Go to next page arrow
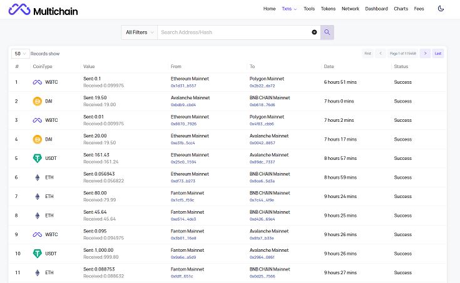Viewport: 460px width, 283px height. [425, 53]
